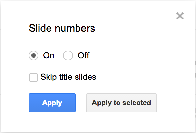Apply slide numbers to selected slides only
Viewport: 196px width, 133px height.
121,103
